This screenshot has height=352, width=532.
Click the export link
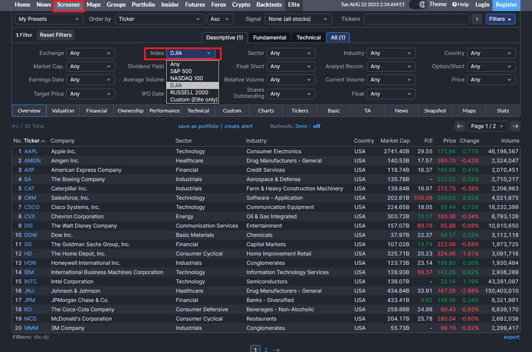[512, 337]
